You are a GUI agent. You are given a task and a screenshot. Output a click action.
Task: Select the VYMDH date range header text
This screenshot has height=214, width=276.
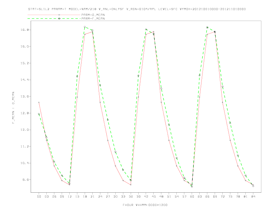213,9
